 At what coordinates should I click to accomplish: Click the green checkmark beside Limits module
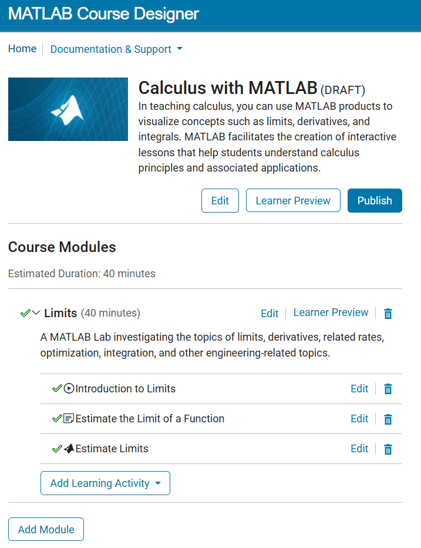(25, 313)
